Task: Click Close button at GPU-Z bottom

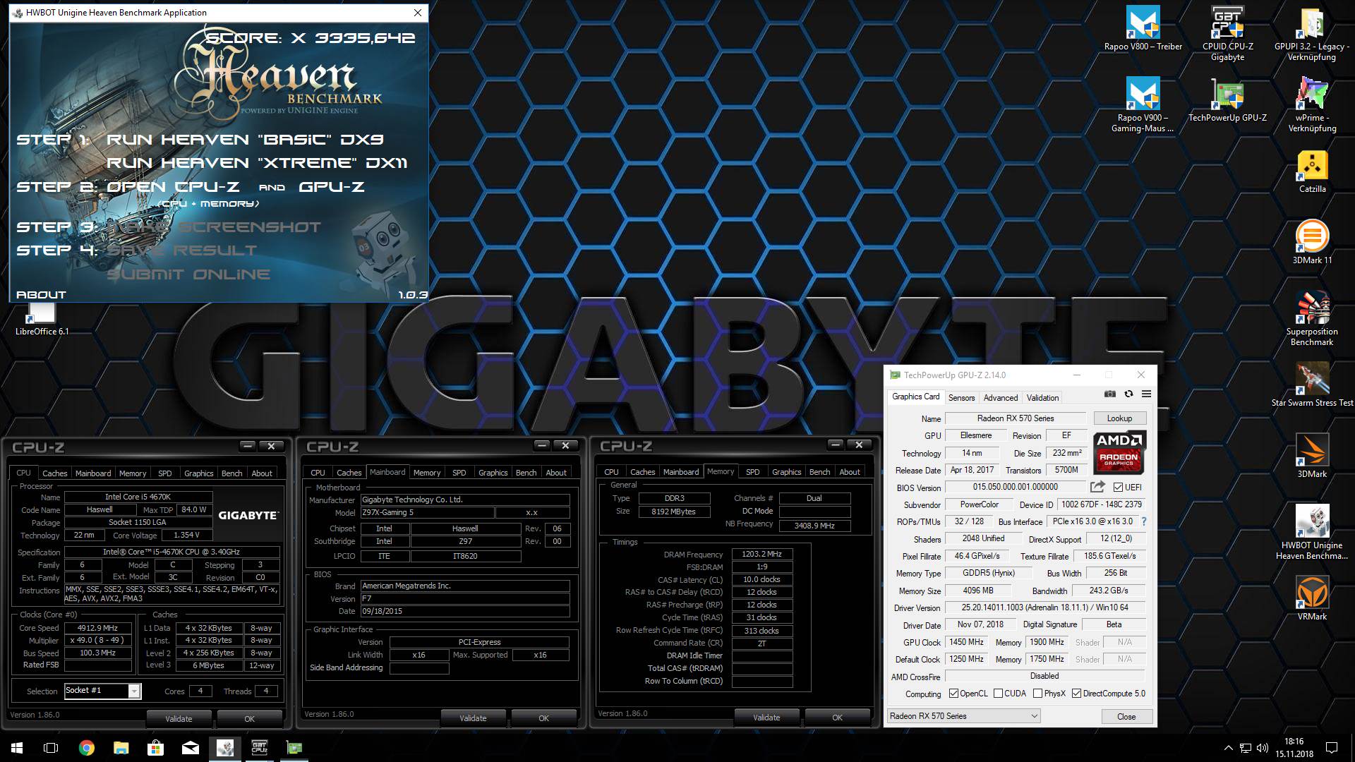Action: tap(1126, 716)
